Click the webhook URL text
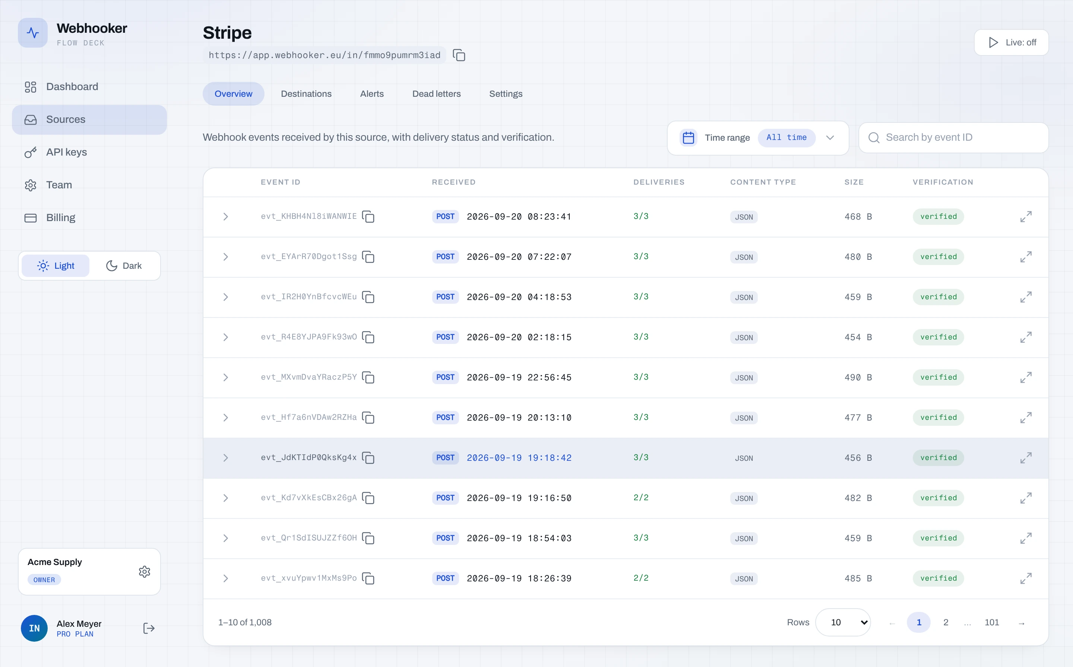The height and width of the screenshot is (667, 1073). pyautogui.click(x=325, y=55)
